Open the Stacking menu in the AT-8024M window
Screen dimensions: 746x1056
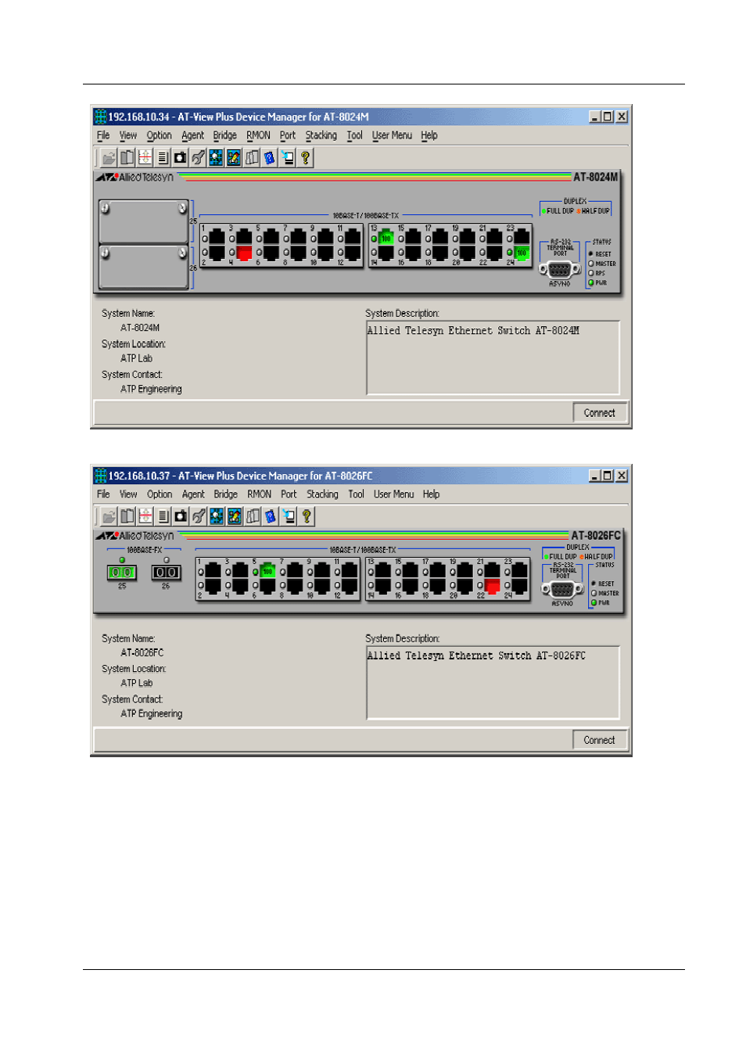(321, 135)
